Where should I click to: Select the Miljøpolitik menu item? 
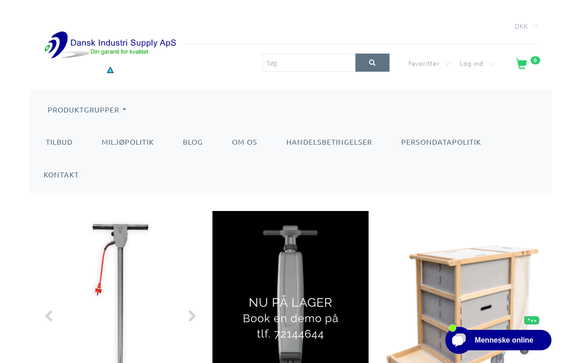point(128,142)
